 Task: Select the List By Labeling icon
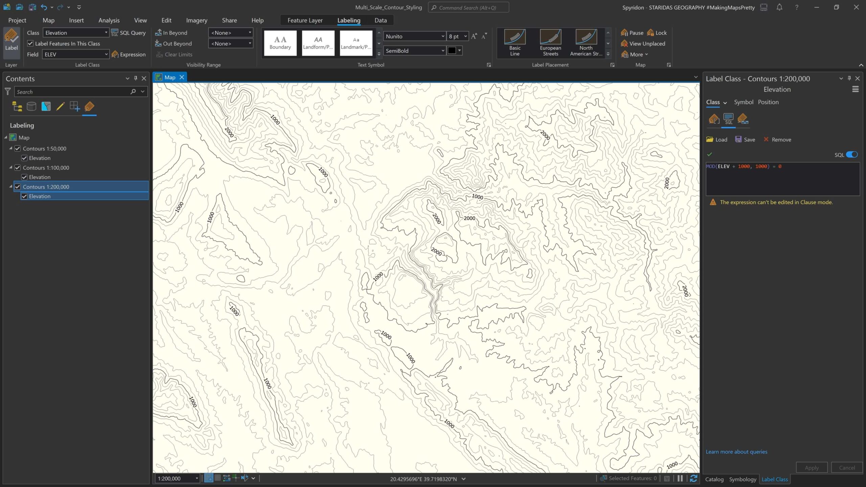89,107
